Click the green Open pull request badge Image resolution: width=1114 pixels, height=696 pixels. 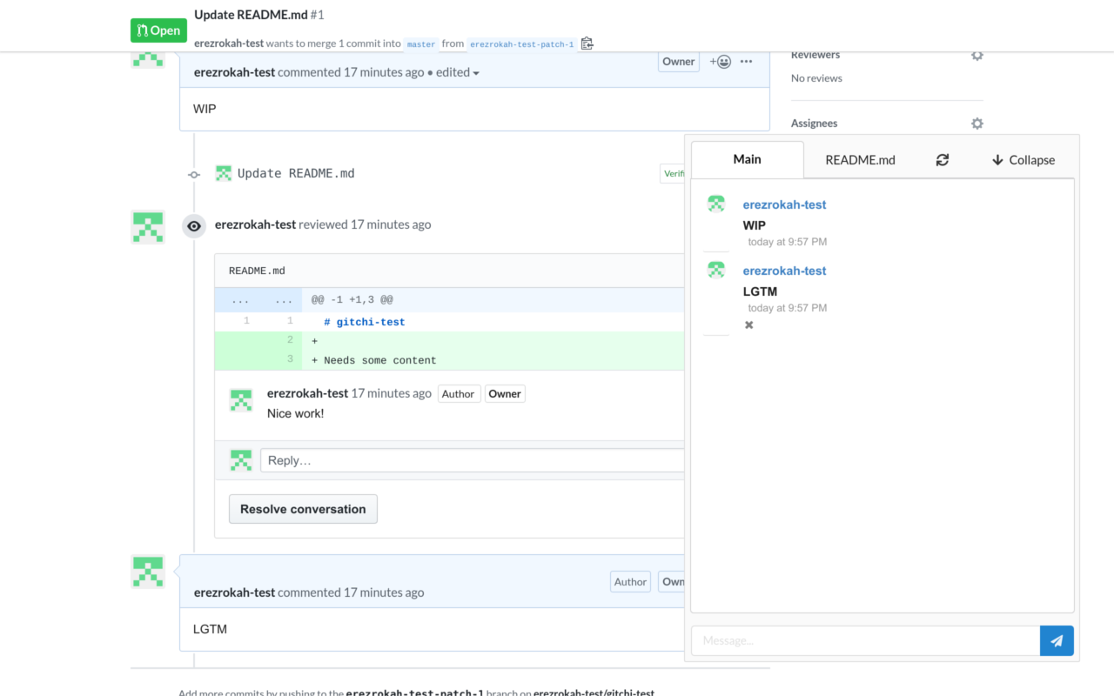pyautogui.click(x=158, y=30)
